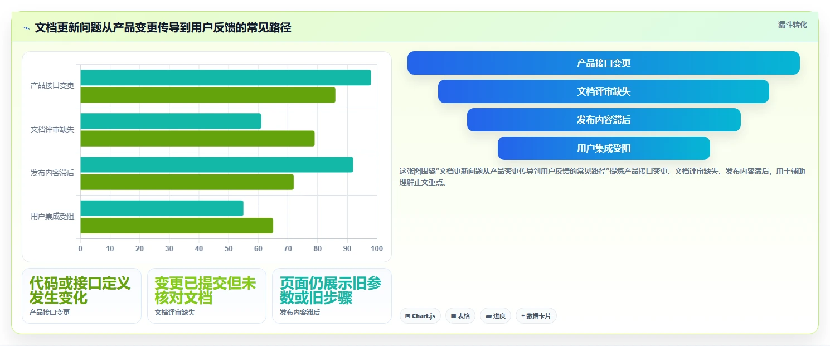The image size is (830, 346).
Task: Open the 变更已提交但未核对文档 data card
Action: [207, 296]
